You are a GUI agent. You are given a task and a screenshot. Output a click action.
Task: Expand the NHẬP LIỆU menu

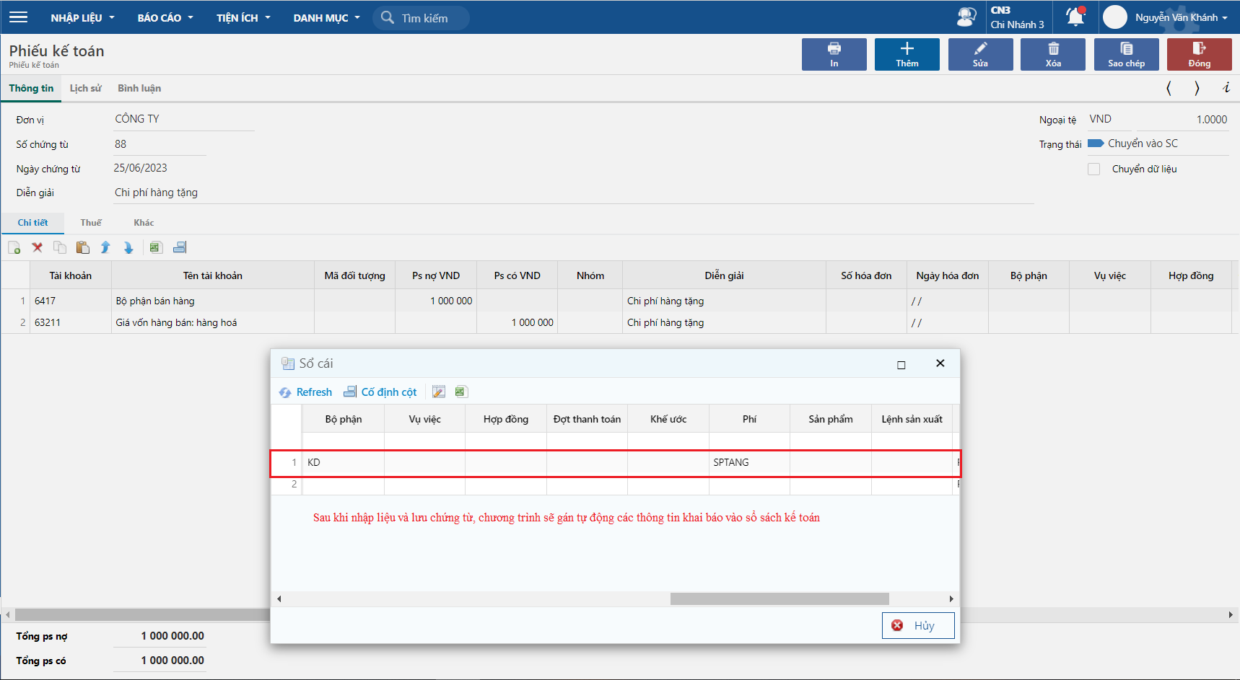point(82,18)
